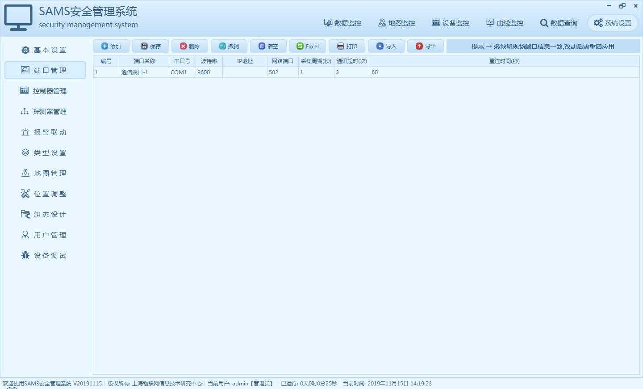Select the 系统设置 tab

[x=613, y=23]
